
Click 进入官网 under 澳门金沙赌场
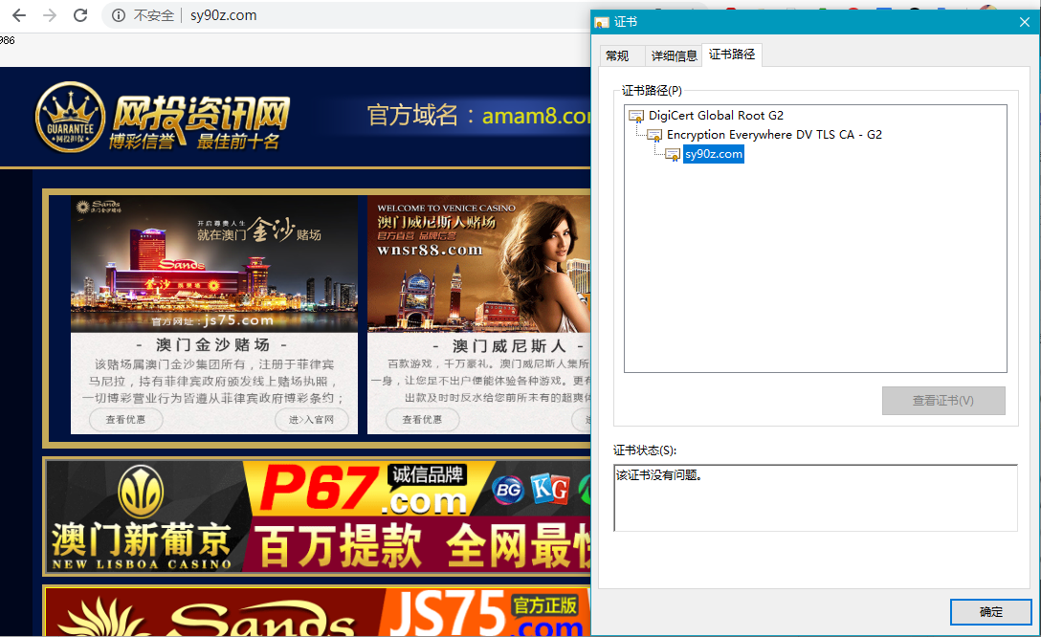[311, 419]
